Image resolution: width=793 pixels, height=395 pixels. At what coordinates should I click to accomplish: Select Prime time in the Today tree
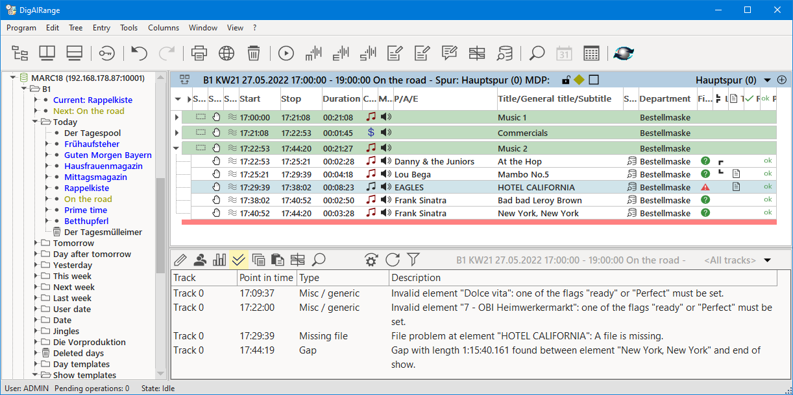(x=86, y=210)
